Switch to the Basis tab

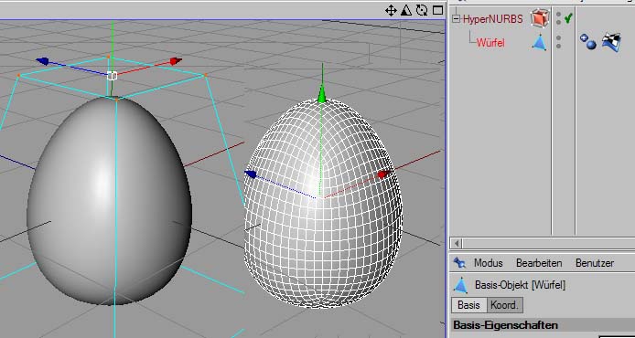pyautogui.click(x=468, y=305)
